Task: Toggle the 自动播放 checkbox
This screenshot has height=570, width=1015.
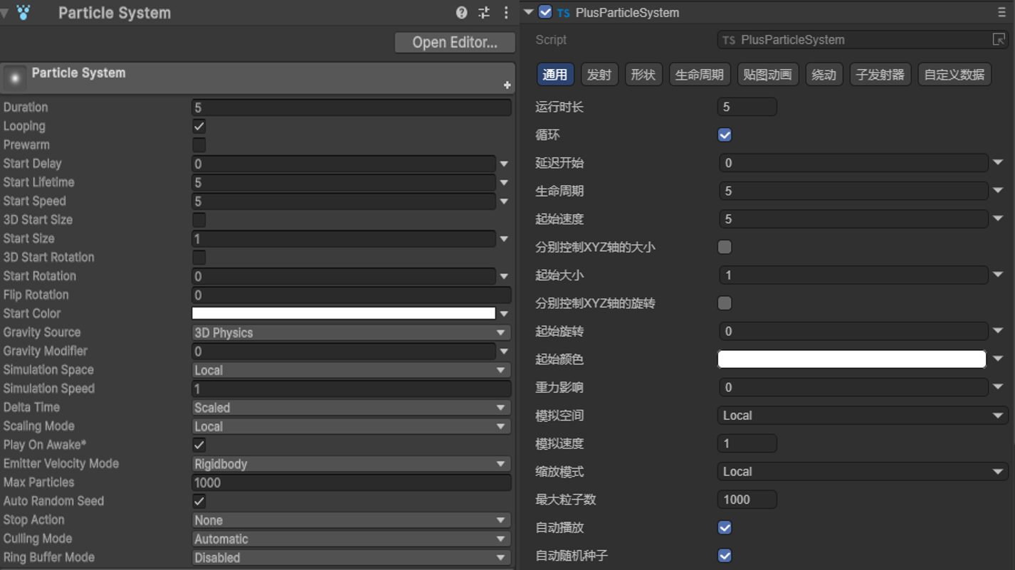Action: pyautogui.click(x=725, y=528)
